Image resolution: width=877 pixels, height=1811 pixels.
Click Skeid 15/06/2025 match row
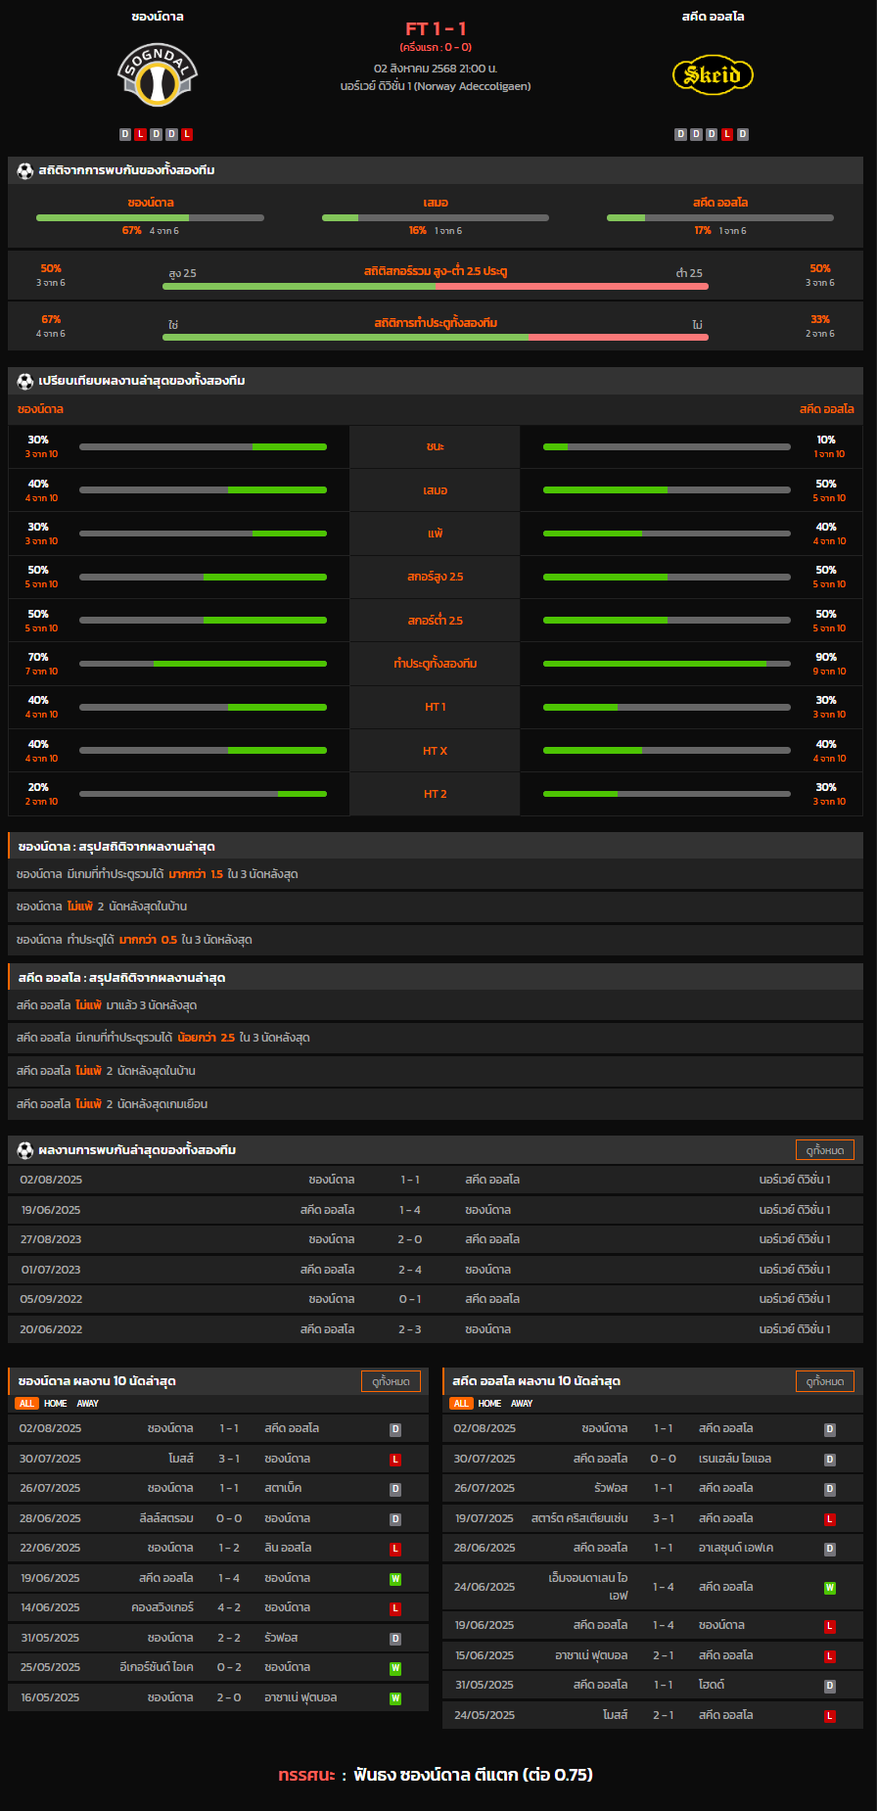click(653, 1655)
